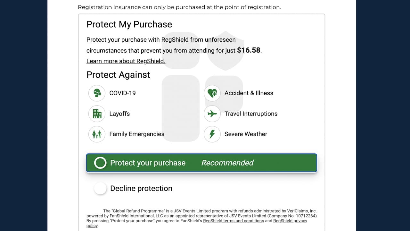Click the Decline protection label text
410x231 pixels.
click(141, 188)
